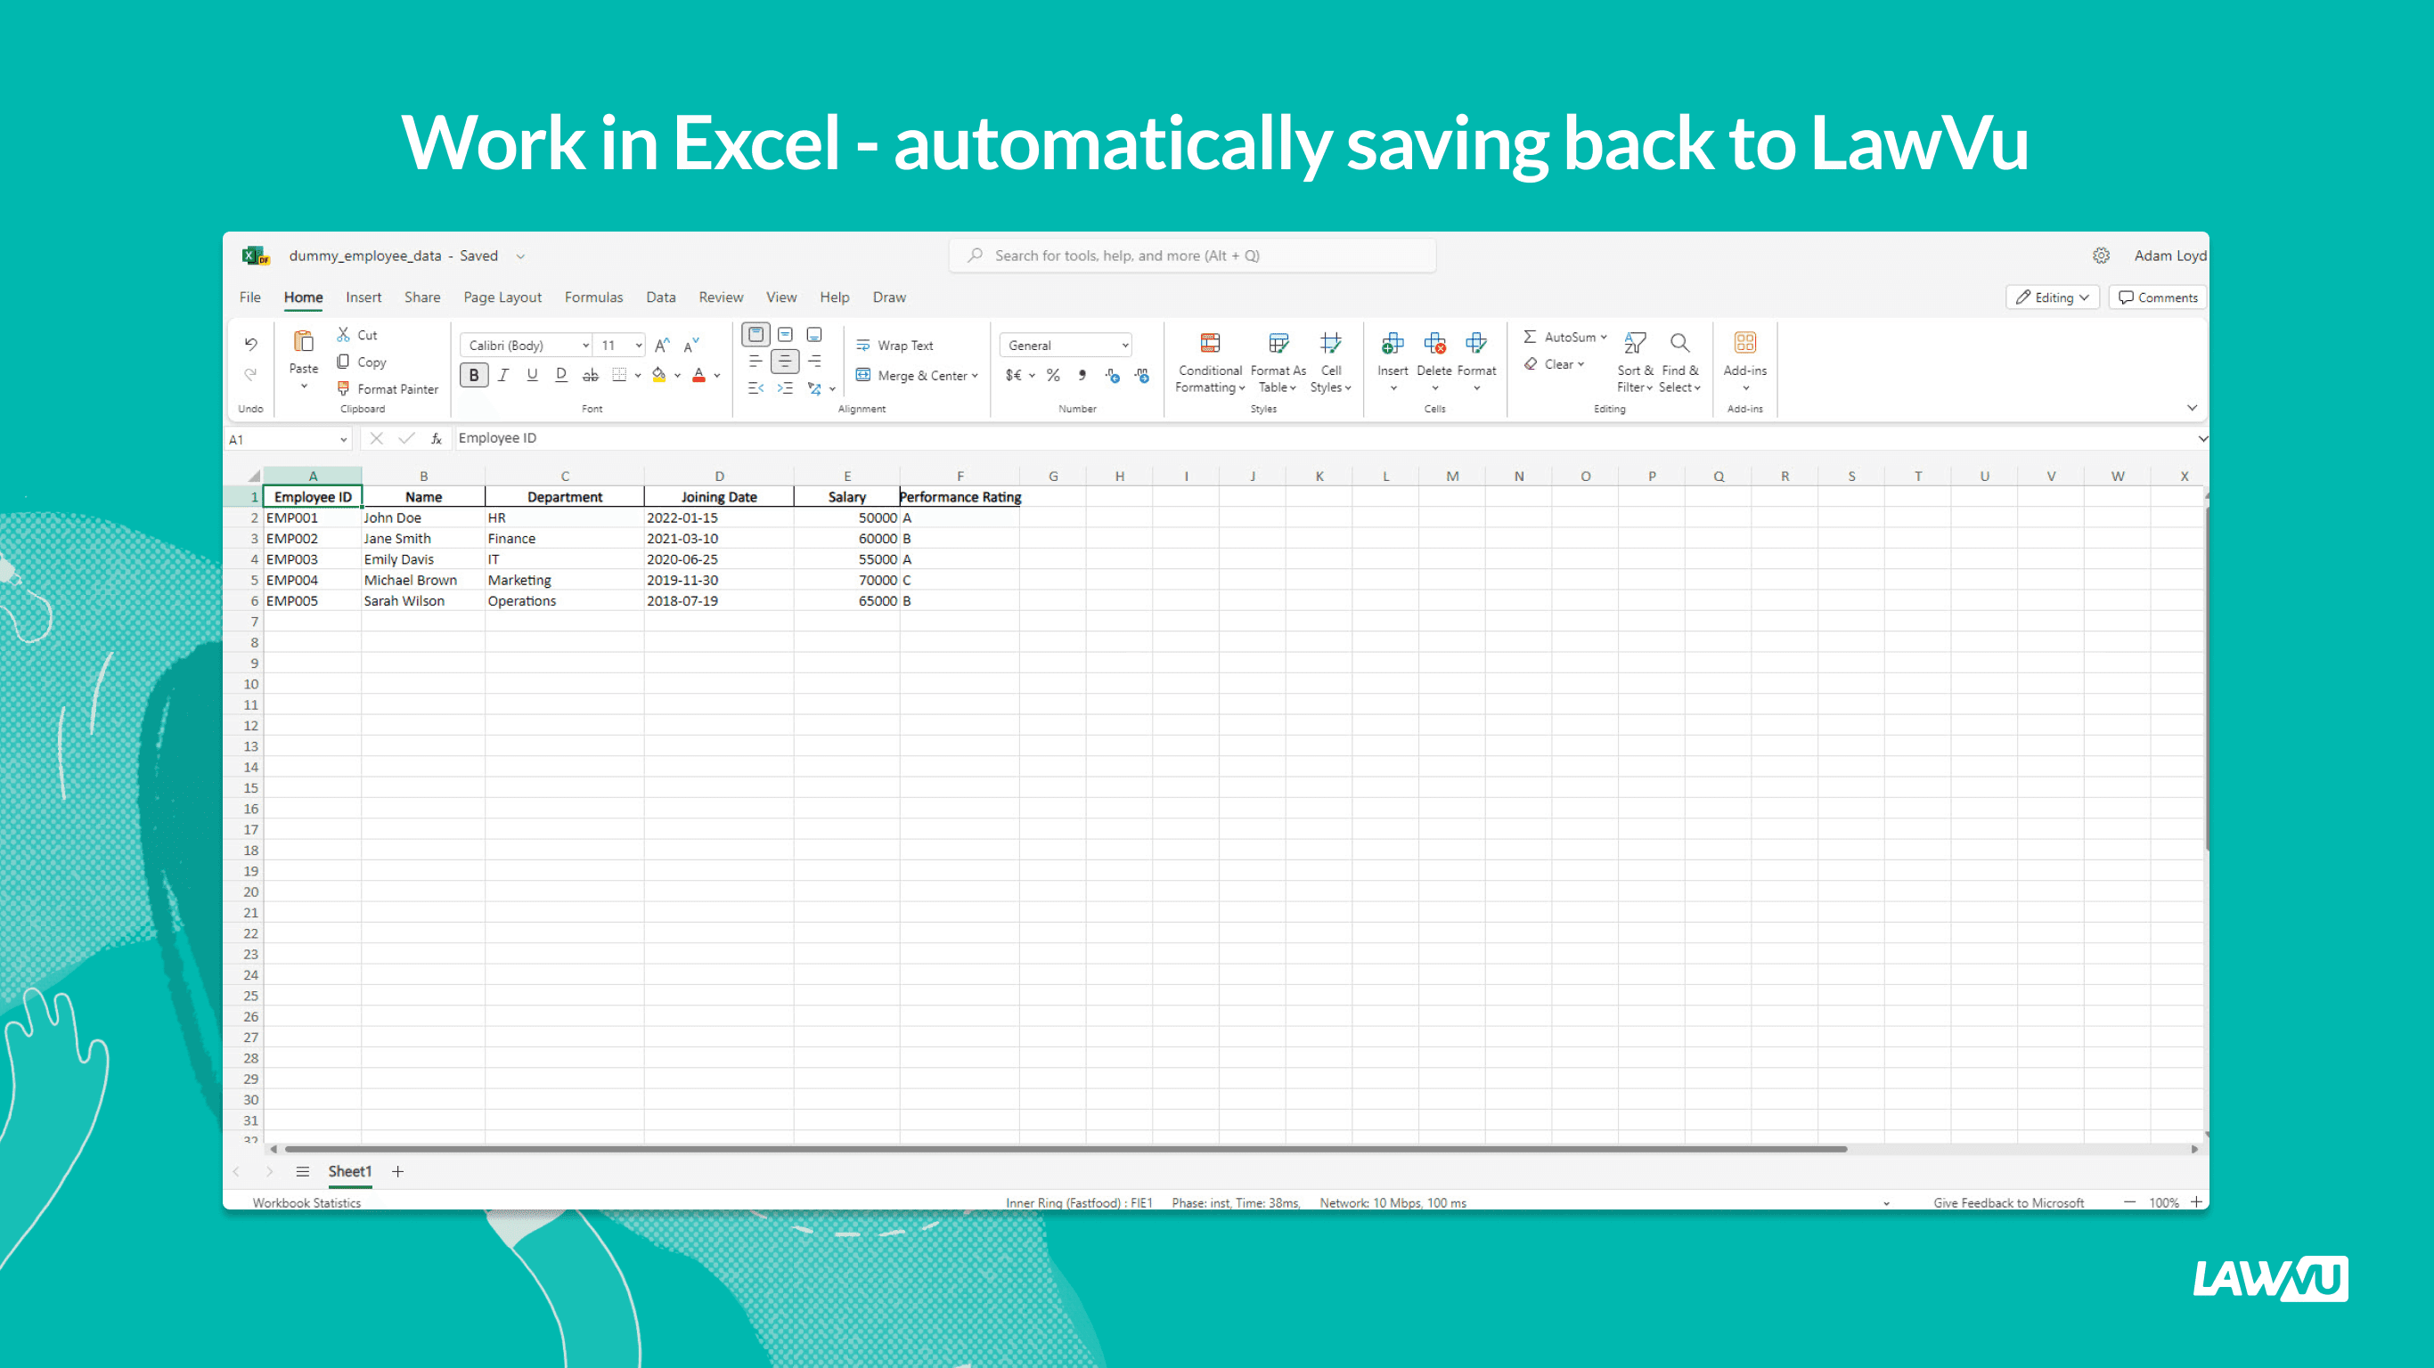Toggle Wrap Text
The image size is (2434, 1368).
coord(894,346)
